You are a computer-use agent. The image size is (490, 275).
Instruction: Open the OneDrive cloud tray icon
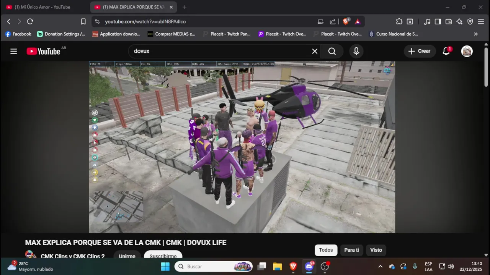(x=392, y=266)
